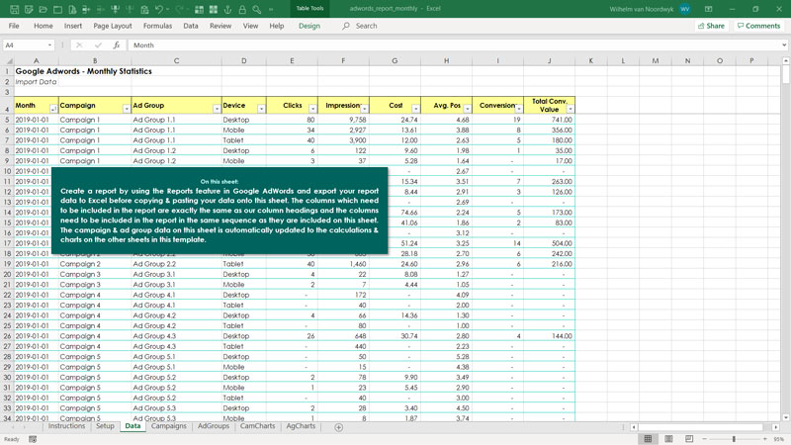Open the Conversions column filter dropdown

[518, 109]
